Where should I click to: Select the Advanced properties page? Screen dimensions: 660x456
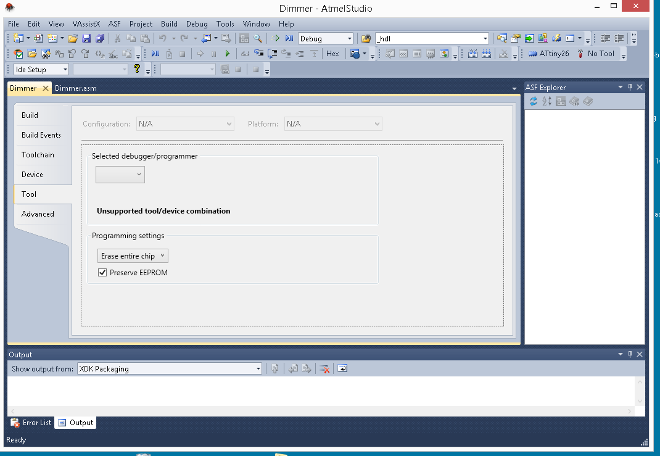click(38, 214)
